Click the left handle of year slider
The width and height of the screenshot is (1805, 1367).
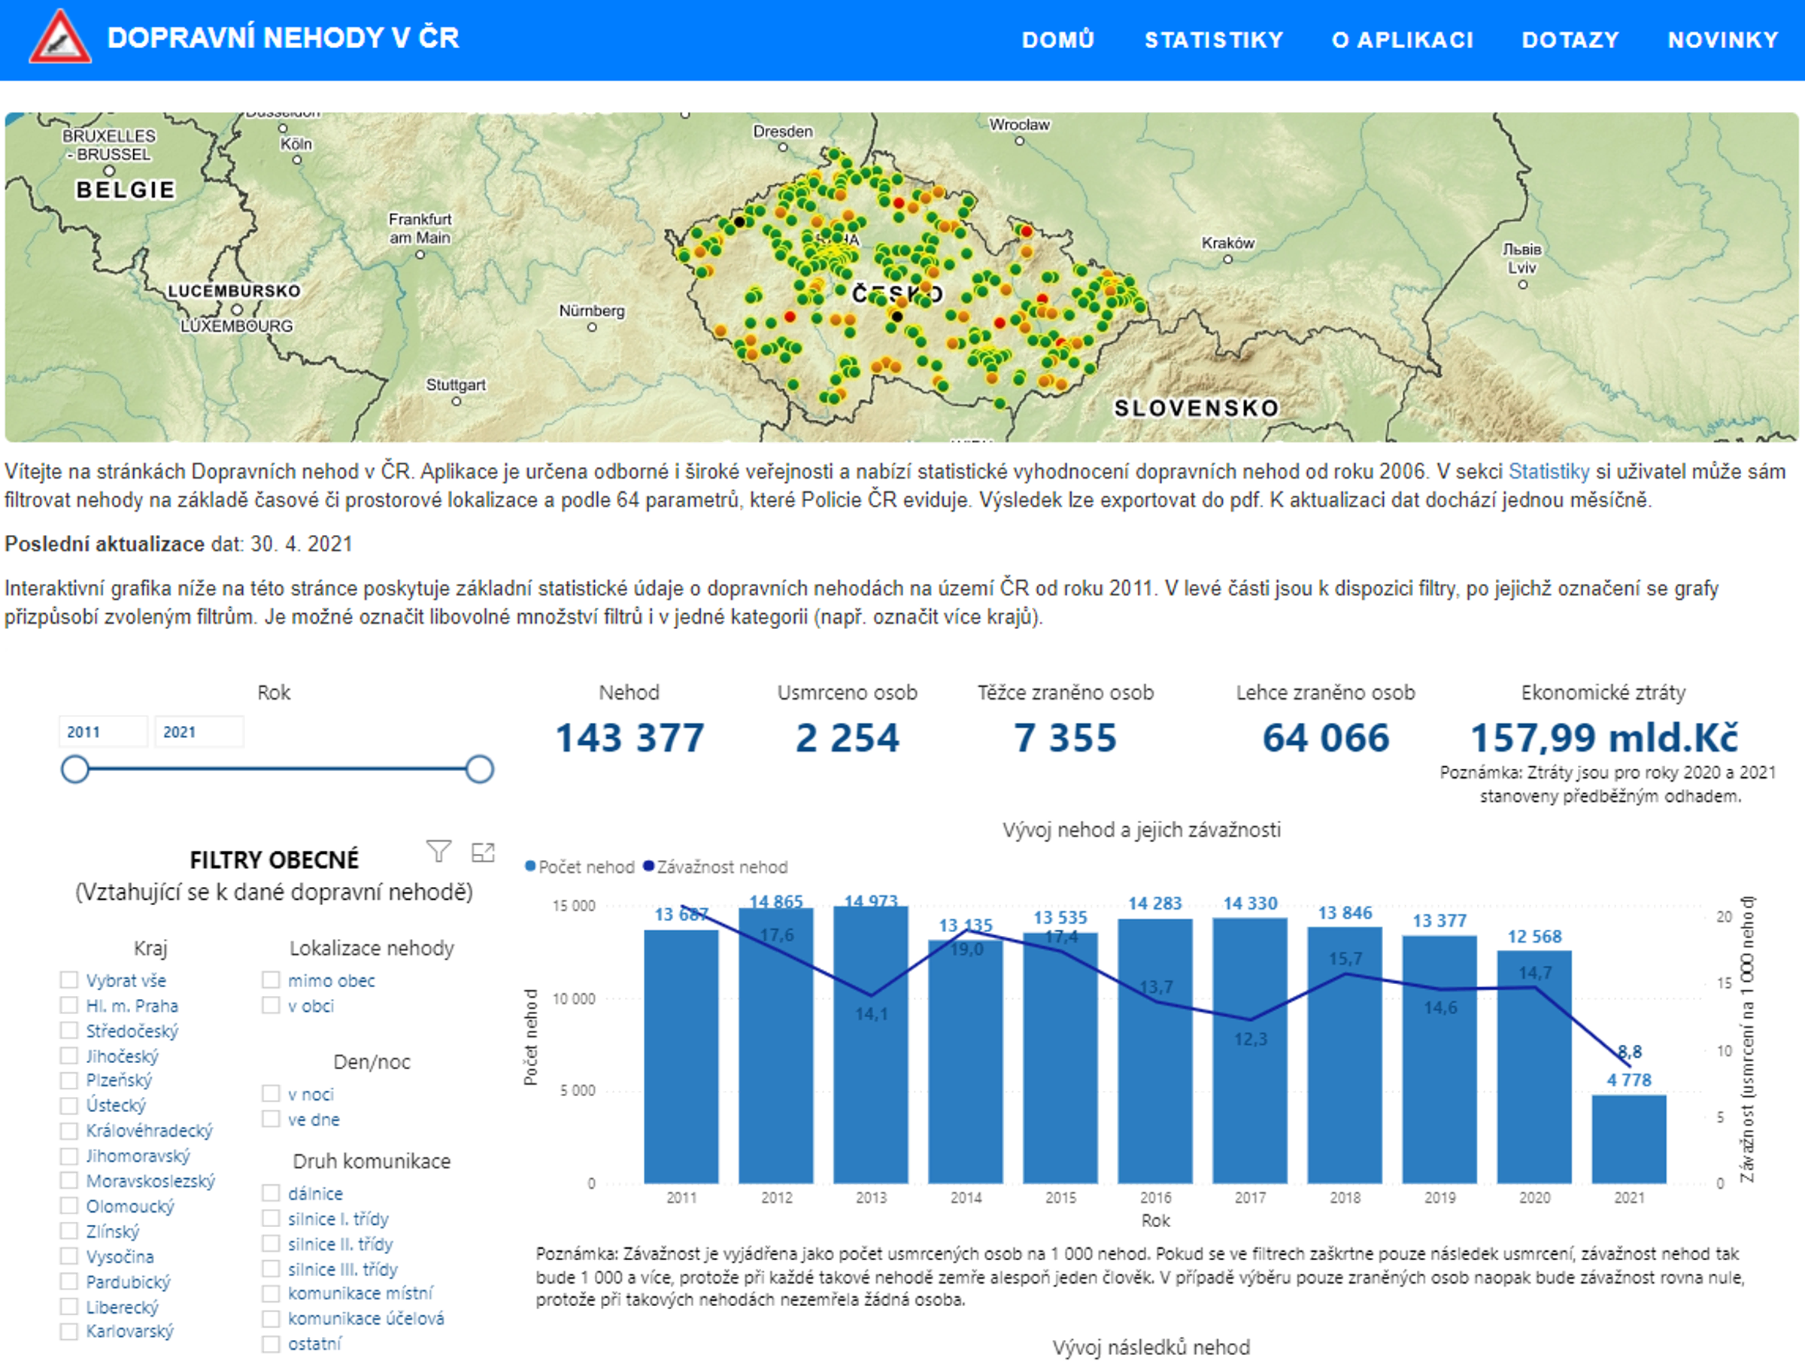click(x=75, y=770)
